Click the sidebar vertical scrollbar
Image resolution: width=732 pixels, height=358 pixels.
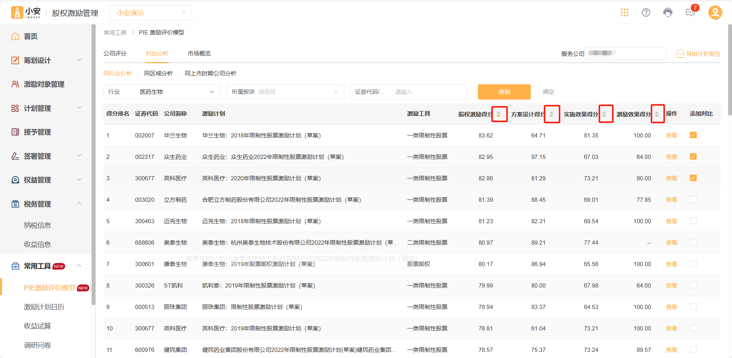[x=94, y=165]
